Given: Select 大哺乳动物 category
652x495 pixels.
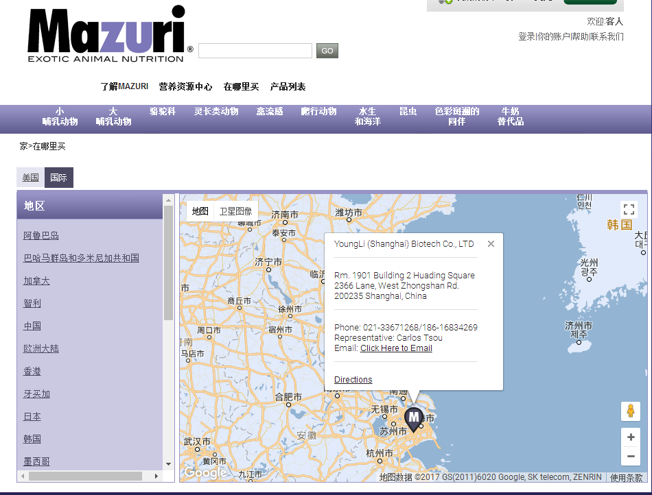Looking at the screenshot, I should (x=113, y=117).
